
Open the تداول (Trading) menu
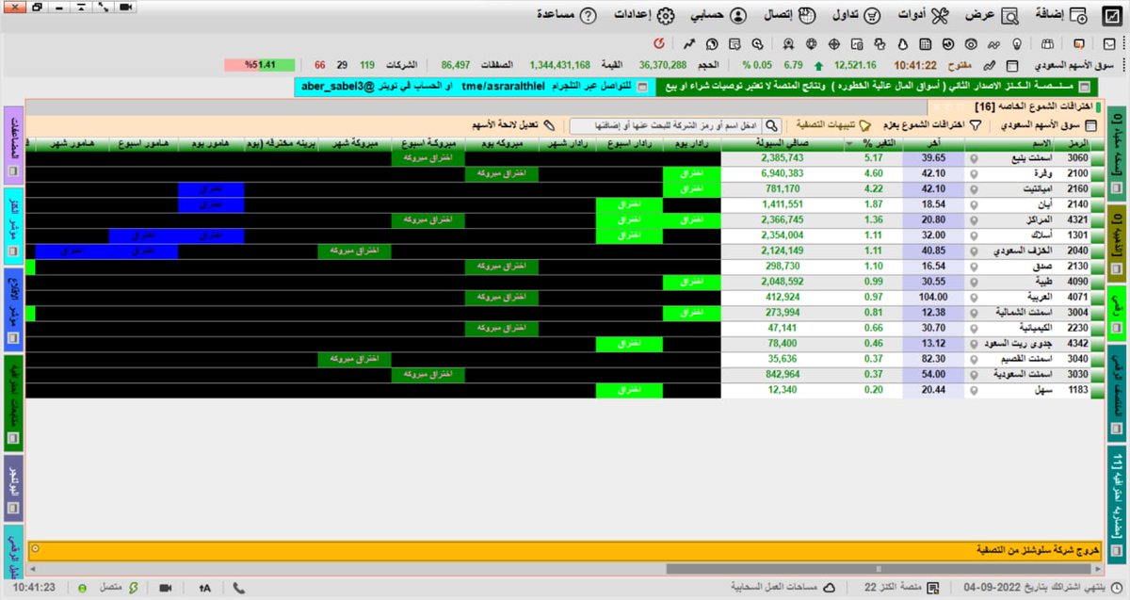857,16
